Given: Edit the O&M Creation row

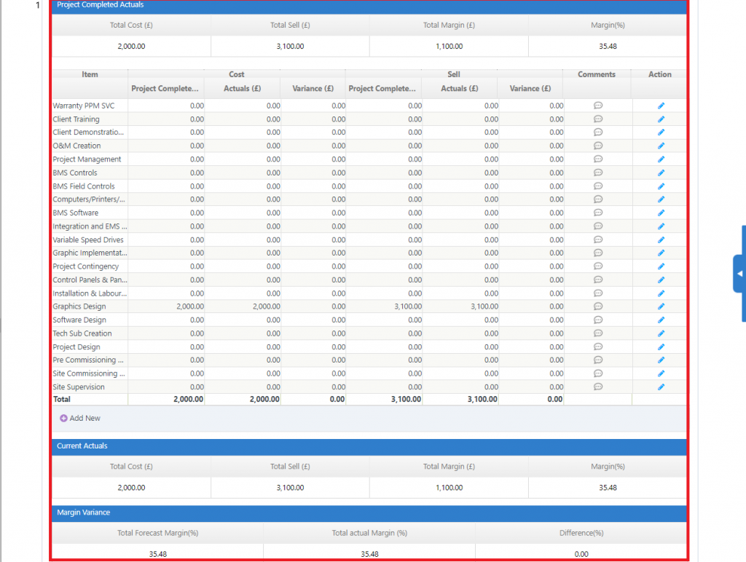Looking at the screenshot, I should 661,146.
